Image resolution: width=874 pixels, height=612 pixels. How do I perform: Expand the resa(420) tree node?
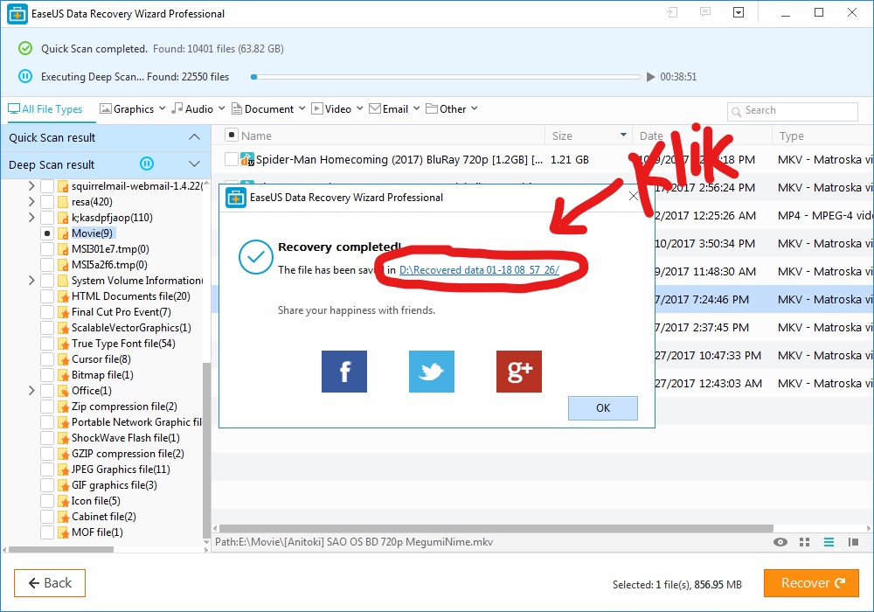pyautogui.click(x=31, y=202)
